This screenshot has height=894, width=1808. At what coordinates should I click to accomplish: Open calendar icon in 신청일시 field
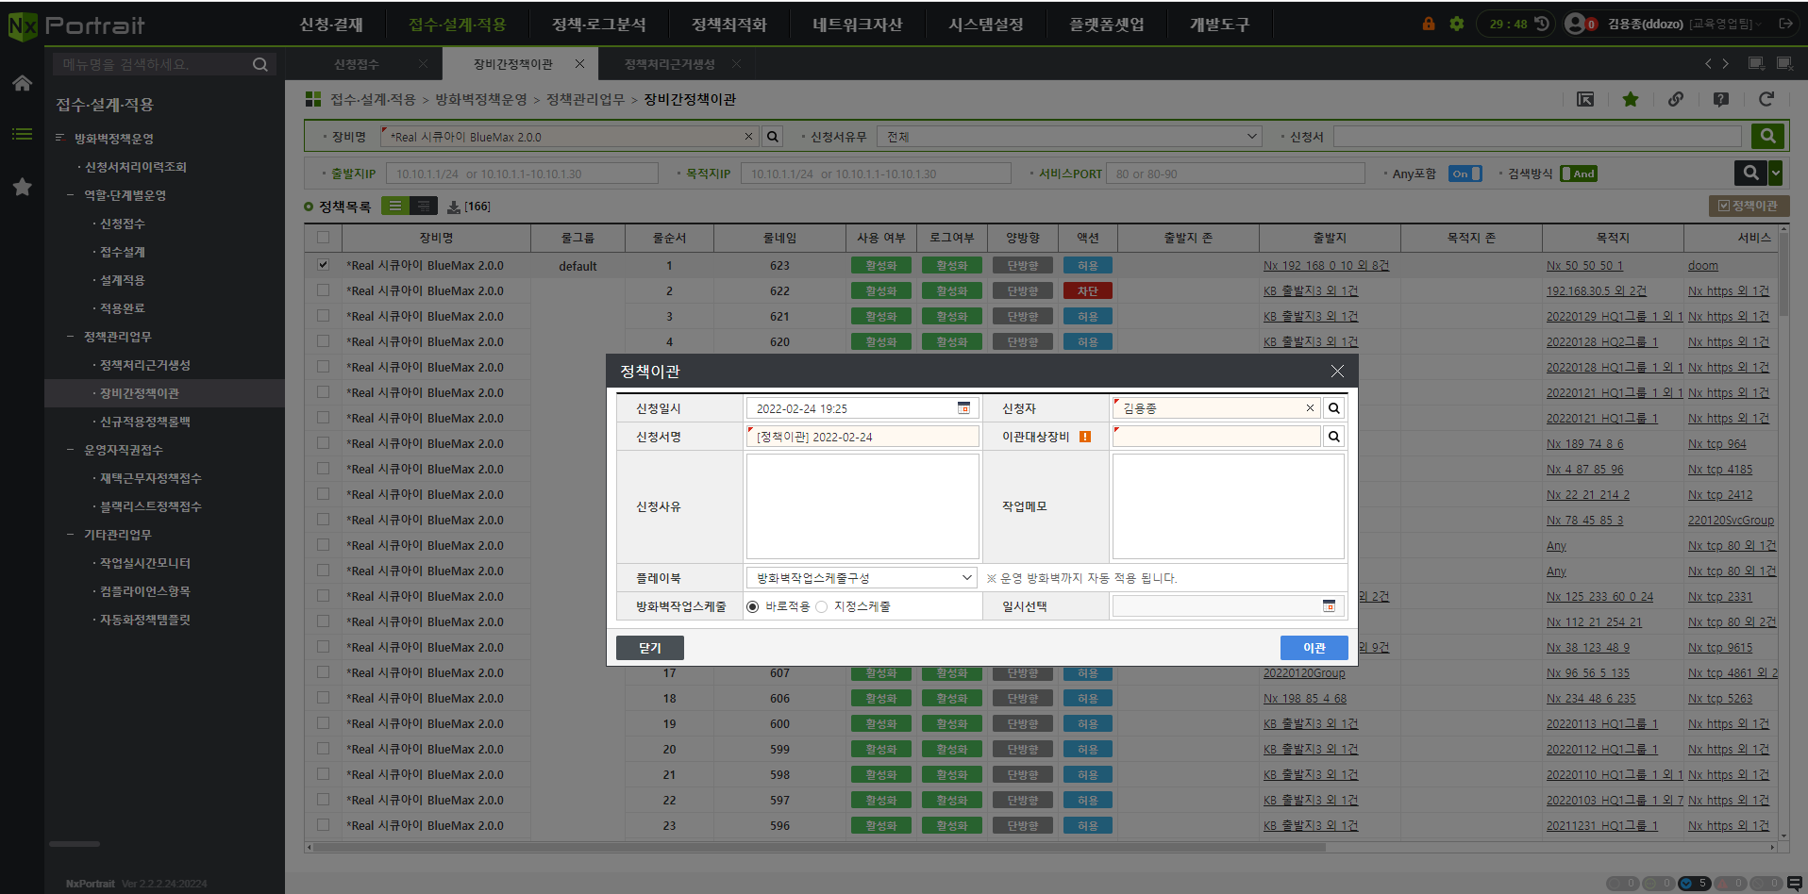pos(963,408)
